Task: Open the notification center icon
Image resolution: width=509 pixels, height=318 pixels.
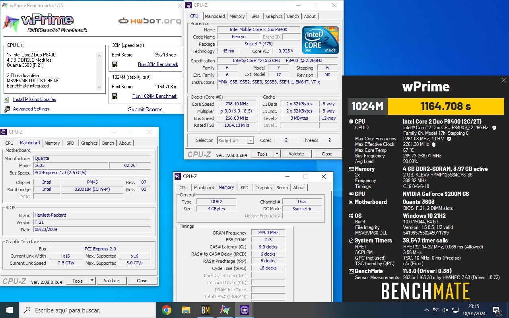Action: tap(496, 310)
